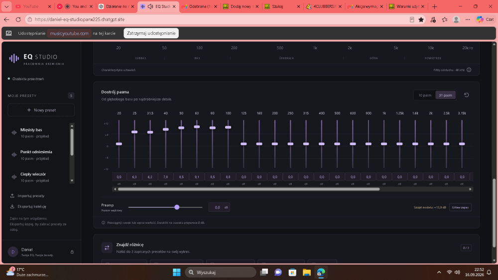Open the Windows Start menu

pyautogui.click(x=177, y=272)
